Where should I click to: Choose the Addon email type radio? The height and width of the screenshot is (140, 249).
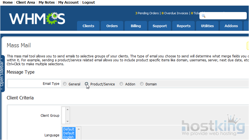pyautogui.click(x=121, y=84)
